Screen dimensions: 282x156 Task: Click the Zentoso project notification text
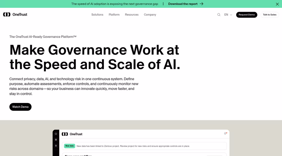133,146
